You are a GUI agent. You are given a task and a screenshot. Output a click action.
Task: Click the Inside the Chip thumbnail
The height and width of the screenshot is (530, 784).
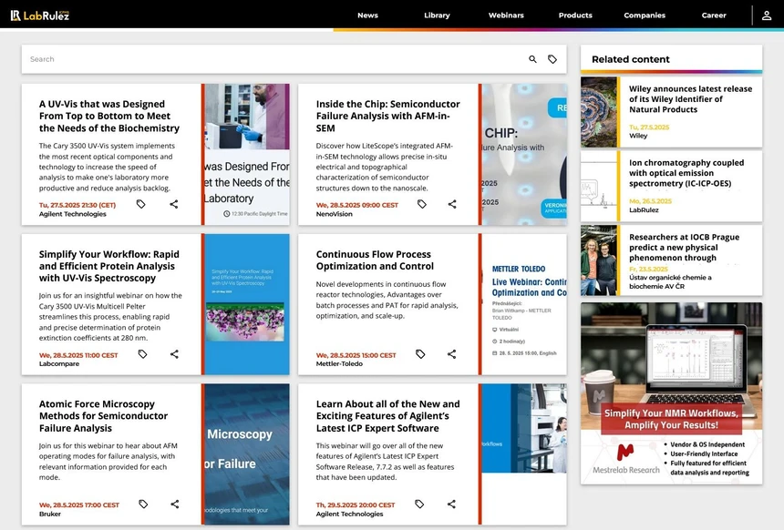pyautogui.click(x=524, y=154)
